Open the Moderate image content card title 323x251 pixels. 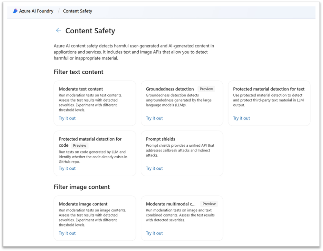click(83, 204)
